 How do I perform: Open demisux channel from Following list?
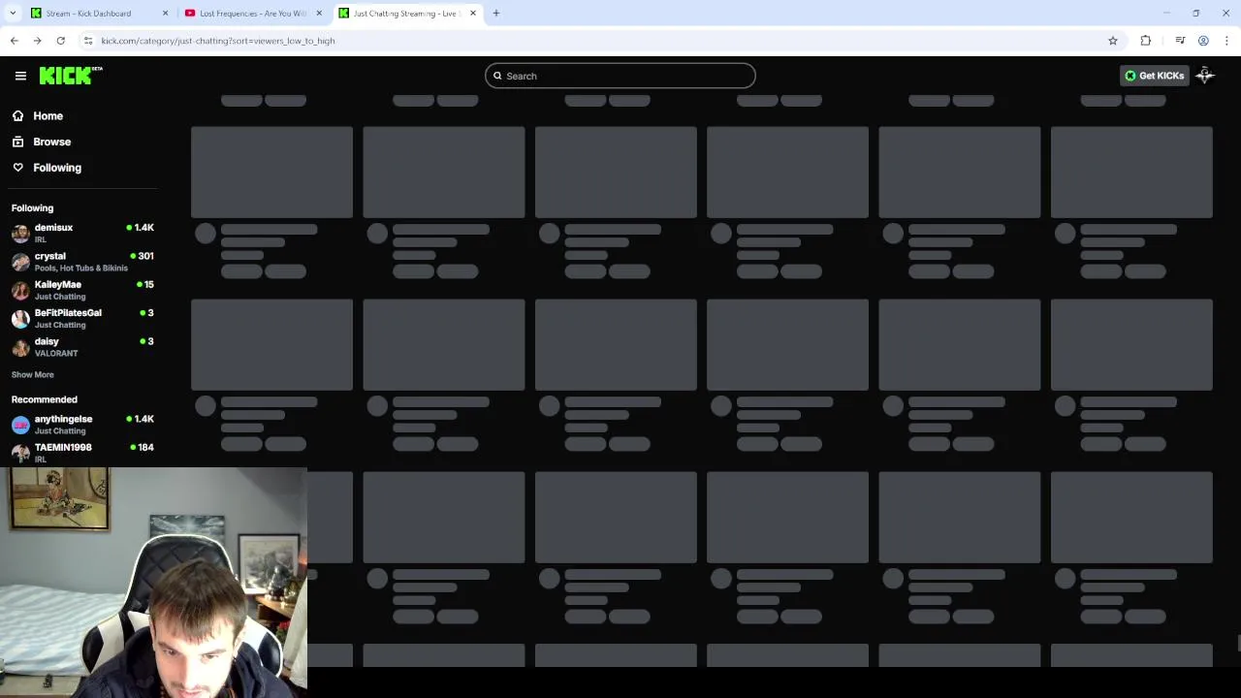point(82,233)
